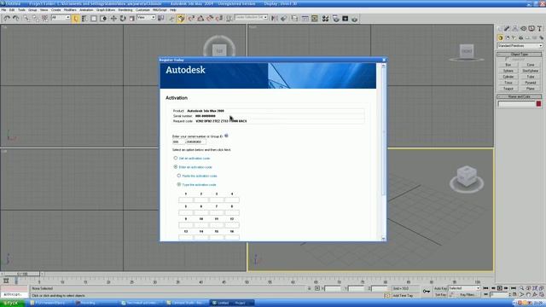Open the File menu
Image resolution: width=546 pixels, height=307 pixels.
pos(3,10)
